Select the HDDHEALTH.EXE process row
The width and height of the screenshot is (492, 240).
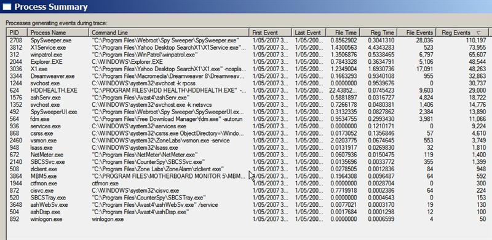tap(248, 90)
